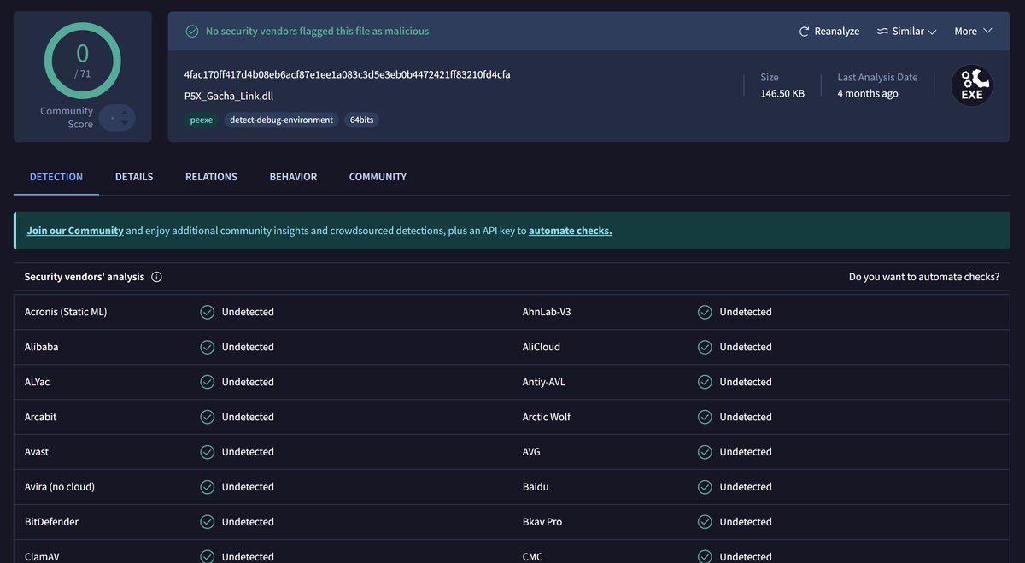Click Acronis (Static ML) undetected check icon
The image size is (1025, 563).
[x=207, y=312]
